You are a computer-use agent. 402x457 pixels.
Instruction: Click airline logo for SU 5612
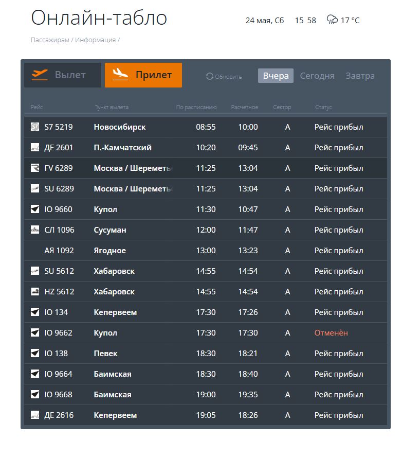35,271
